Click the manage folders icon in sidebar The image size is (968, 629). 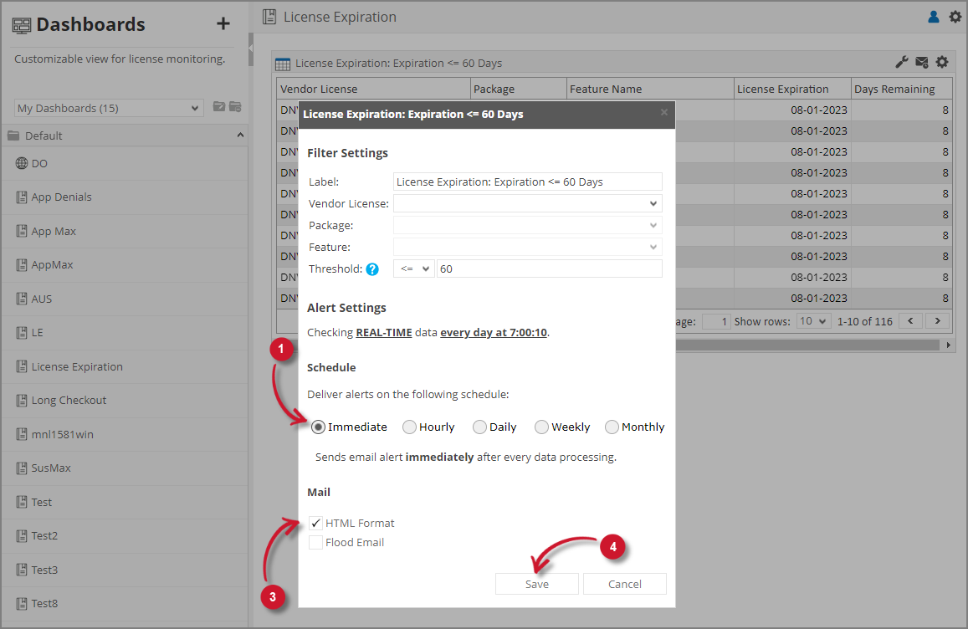(235, 107)
